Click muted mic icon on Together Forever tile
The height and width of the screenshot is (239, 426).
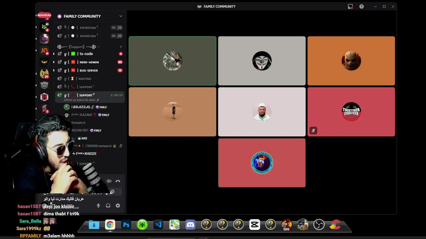(313, 131)
